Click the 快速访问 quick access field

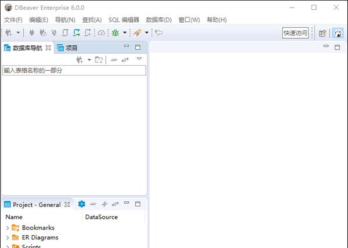pyautogui.click(x=295, y=33)
